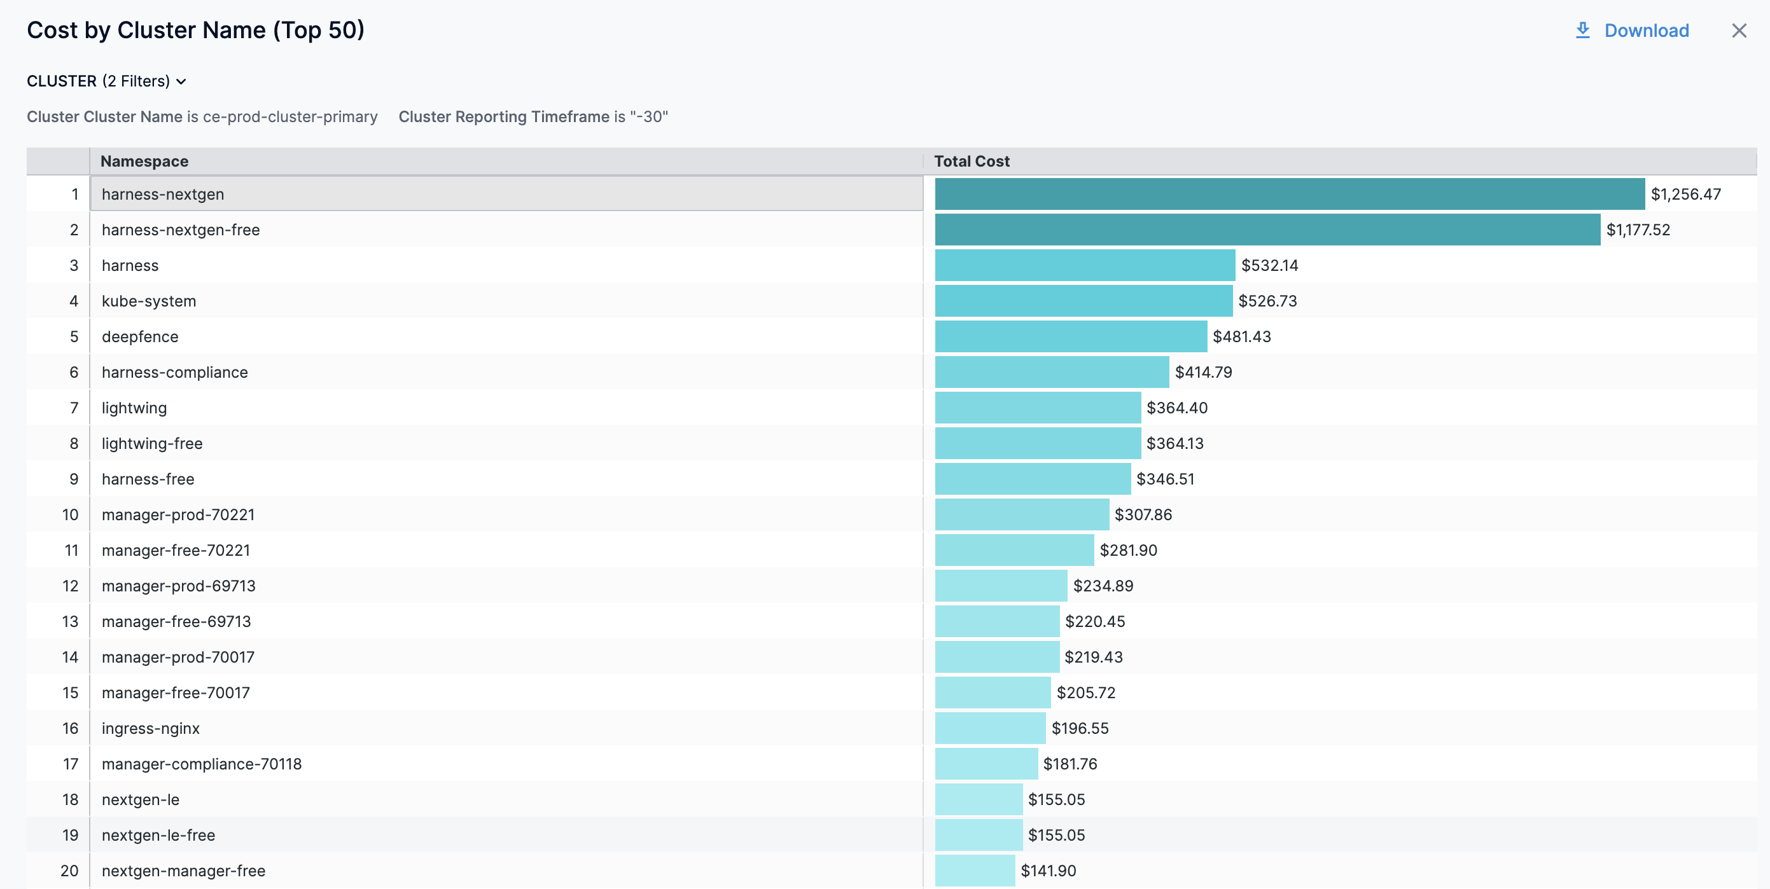Click the harness-nextgen-free cost bar
Image resolution: width=1770 pixels, height=889 pixels.
click(1266, 230)
